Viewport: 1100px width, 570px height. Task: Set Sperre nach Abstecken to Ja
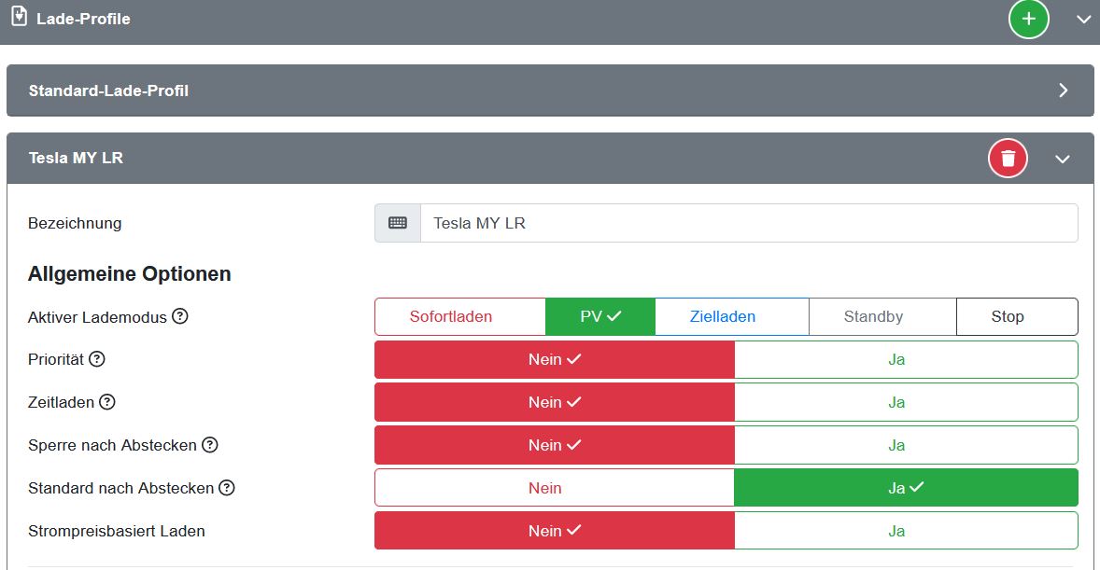[x=906, y=445]
